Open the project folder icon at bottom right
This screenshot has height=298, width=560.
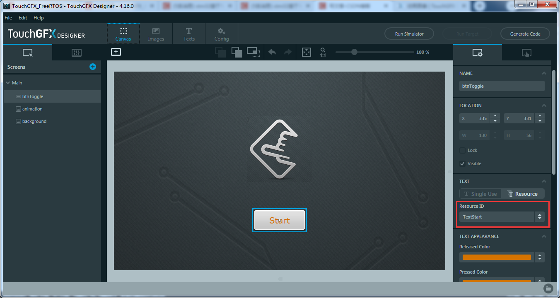click(x=548, y=288)
